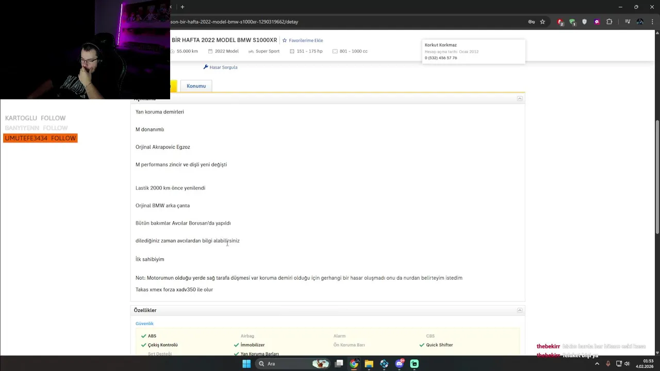
Task: Open the media control playlist icon
Action: 628,22
